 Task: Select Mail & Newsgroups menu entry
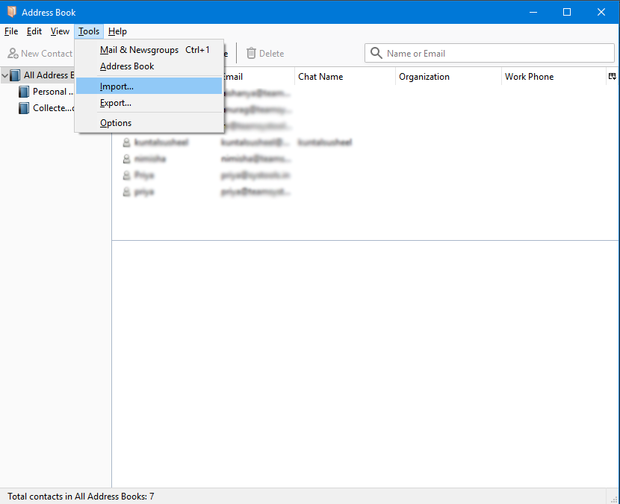tap(149, 50)
